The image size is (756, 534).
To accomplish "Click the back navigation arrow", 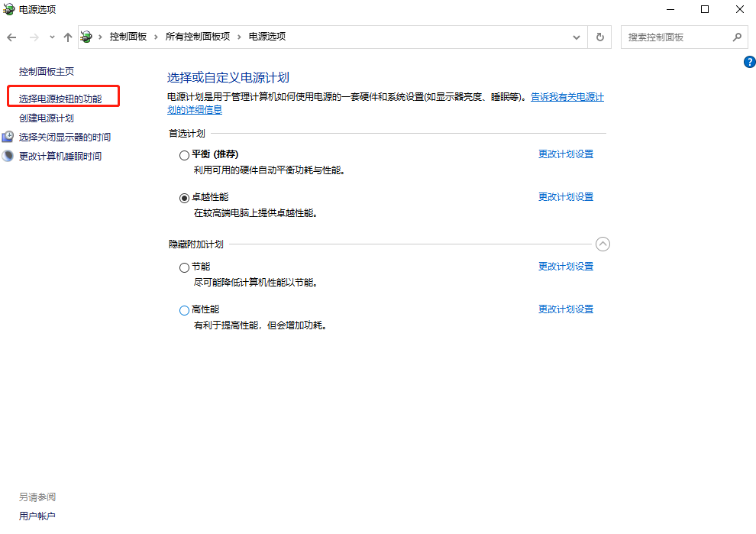I will coord(11,36).
